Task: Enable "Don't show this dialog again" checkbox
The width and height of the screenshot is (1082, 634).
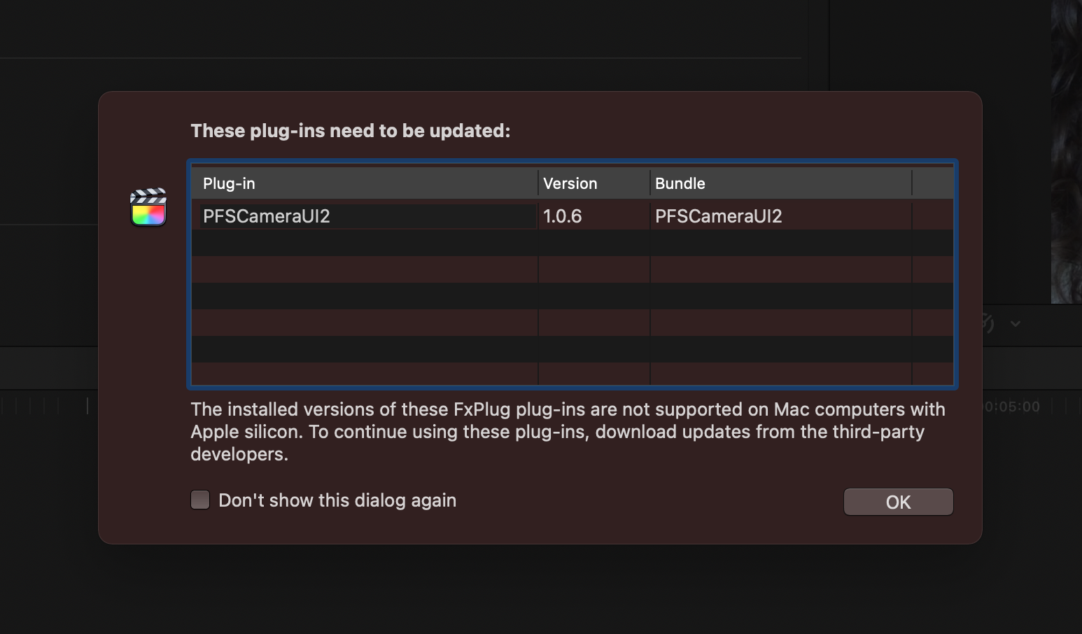Action: (200, 500)
